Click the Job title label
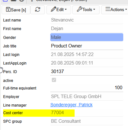 [x=10, y=46]
